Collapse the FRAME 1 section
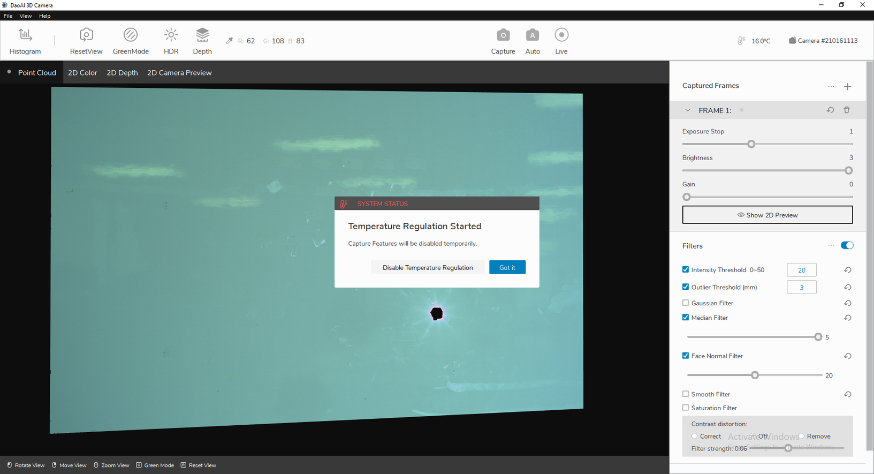Screen dimensions: 874x474 coord(688,110)
